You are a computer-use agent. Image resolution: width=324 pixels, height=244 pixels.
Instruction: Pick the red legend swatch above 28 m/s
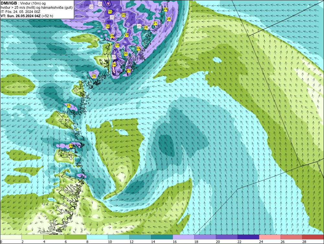tap(313, 237)
